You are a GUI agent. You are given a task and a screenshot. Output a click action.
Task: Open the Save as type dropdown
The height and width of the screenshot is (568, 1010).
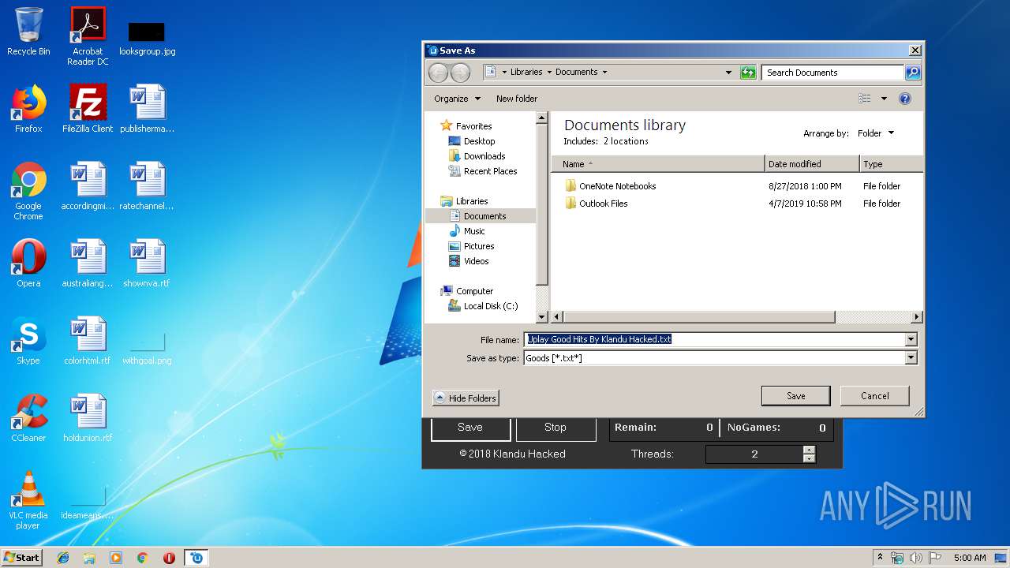[911, 357]
